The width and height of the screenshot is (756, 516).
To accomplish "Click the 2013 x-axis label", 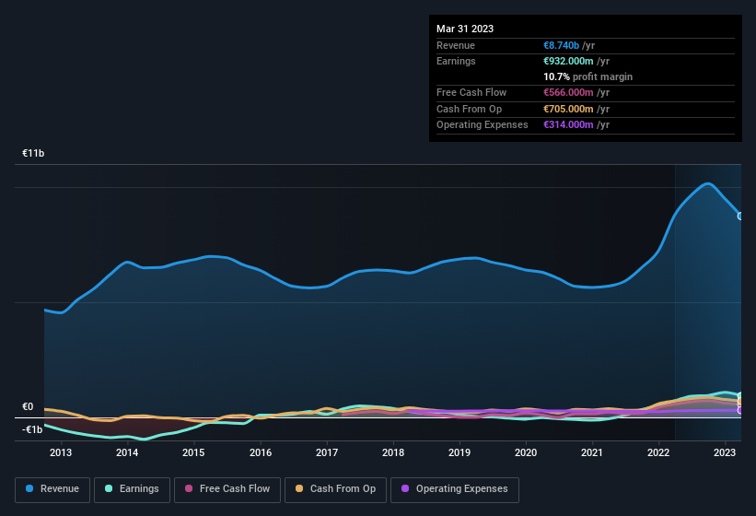I will (61, 452).
